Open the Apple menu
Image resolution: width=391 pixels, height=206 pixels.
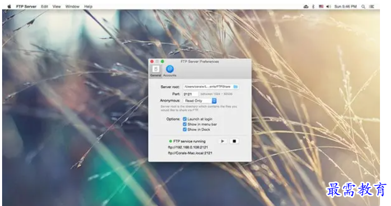(9, 6)
